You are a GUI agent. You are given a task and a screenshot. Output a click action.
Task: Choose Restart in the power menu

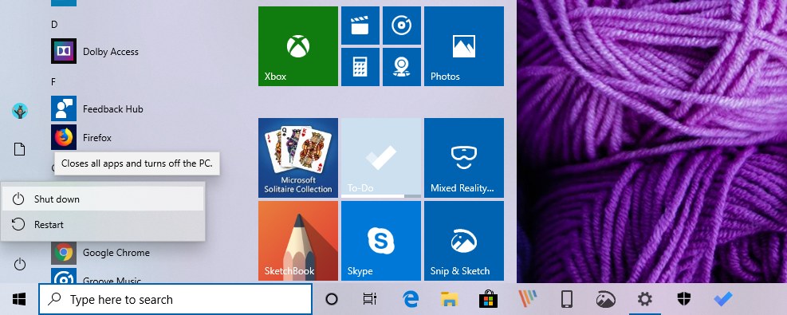click(x=102, y=225)
